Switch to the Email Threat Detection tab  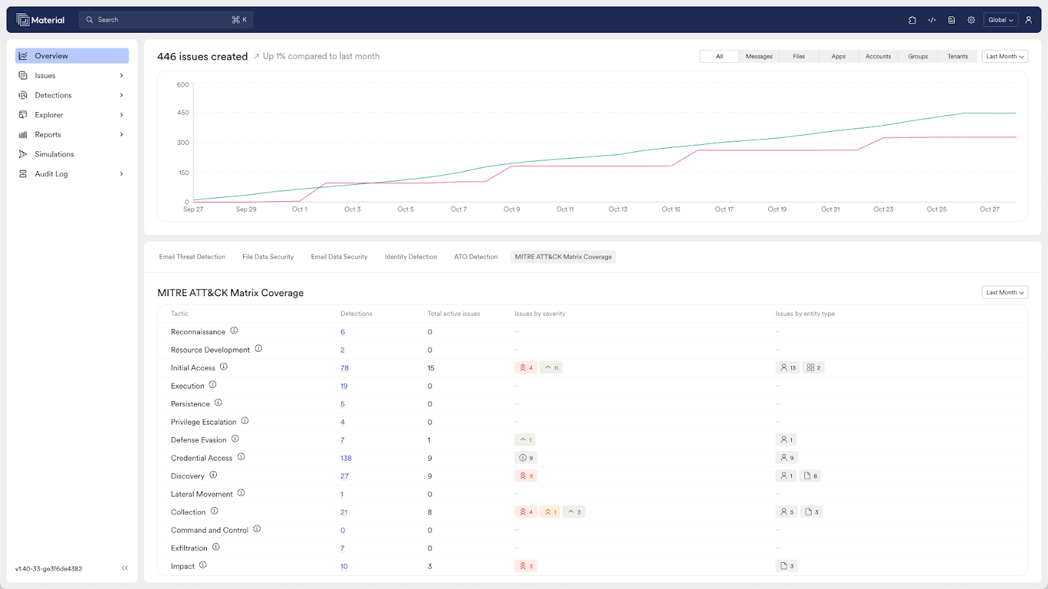point(192,257)
